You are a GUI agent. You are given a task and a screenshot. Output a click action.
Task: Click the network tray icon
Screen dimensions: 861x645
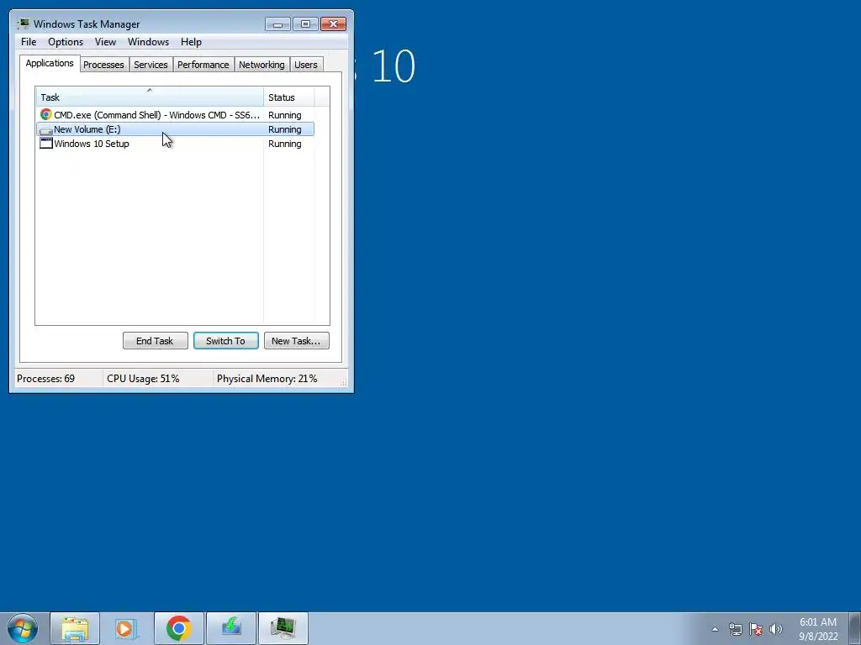point(735,629)
